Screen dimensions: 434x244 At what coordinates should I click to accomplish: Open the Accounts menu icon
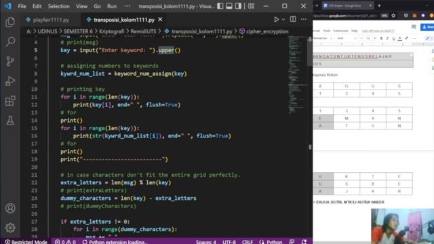[10, 208]
